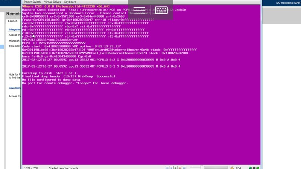Screen dimensions: 301x169
Task: Open the hamburger menu overlay icon
Action: click(139, 11)
